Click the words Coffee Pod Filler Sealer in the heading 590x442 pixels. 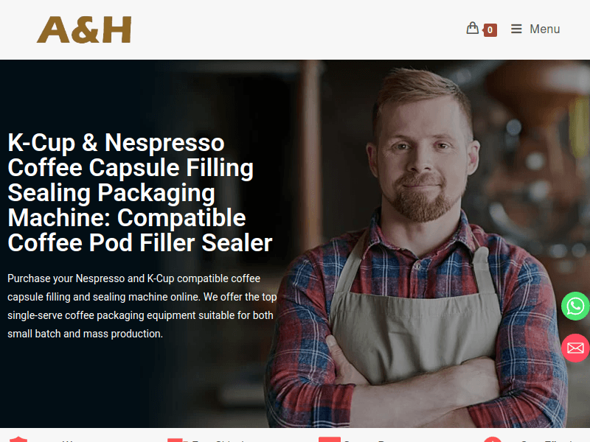pyautogui.click(x=139, y=243)
